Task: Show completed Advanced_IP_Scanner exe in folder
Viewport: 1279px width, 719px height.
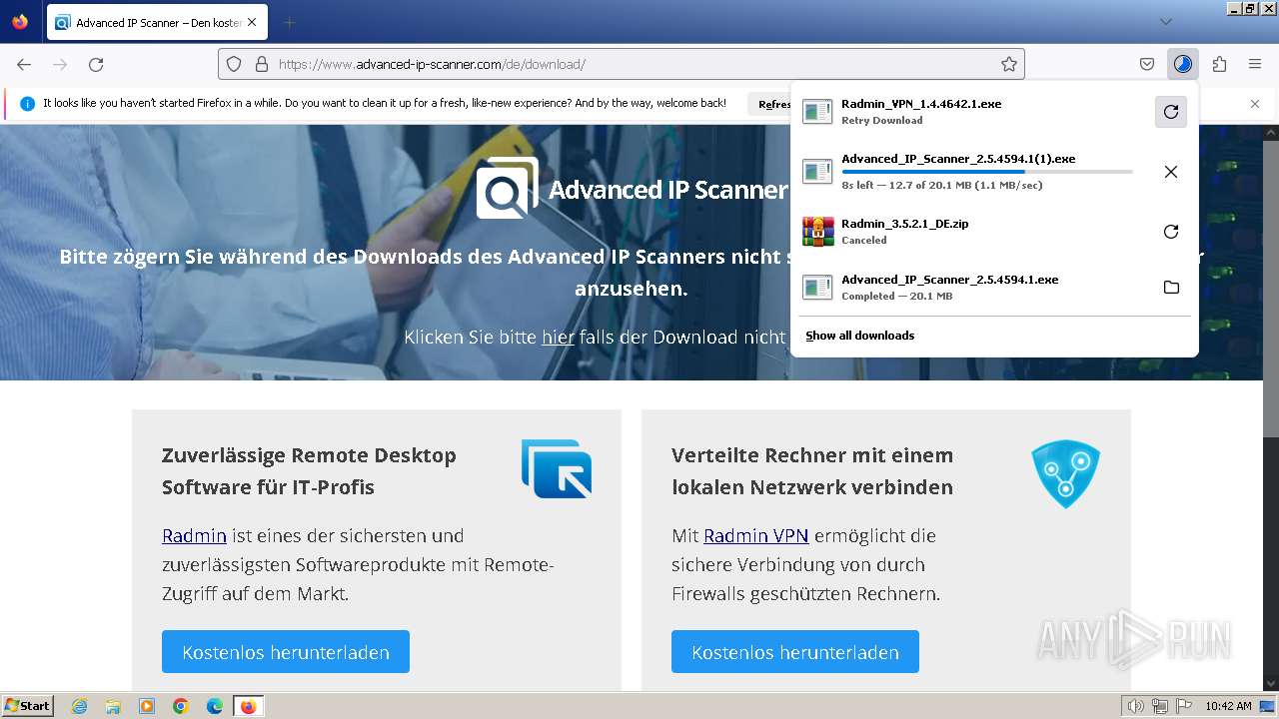Action: 1171,288
